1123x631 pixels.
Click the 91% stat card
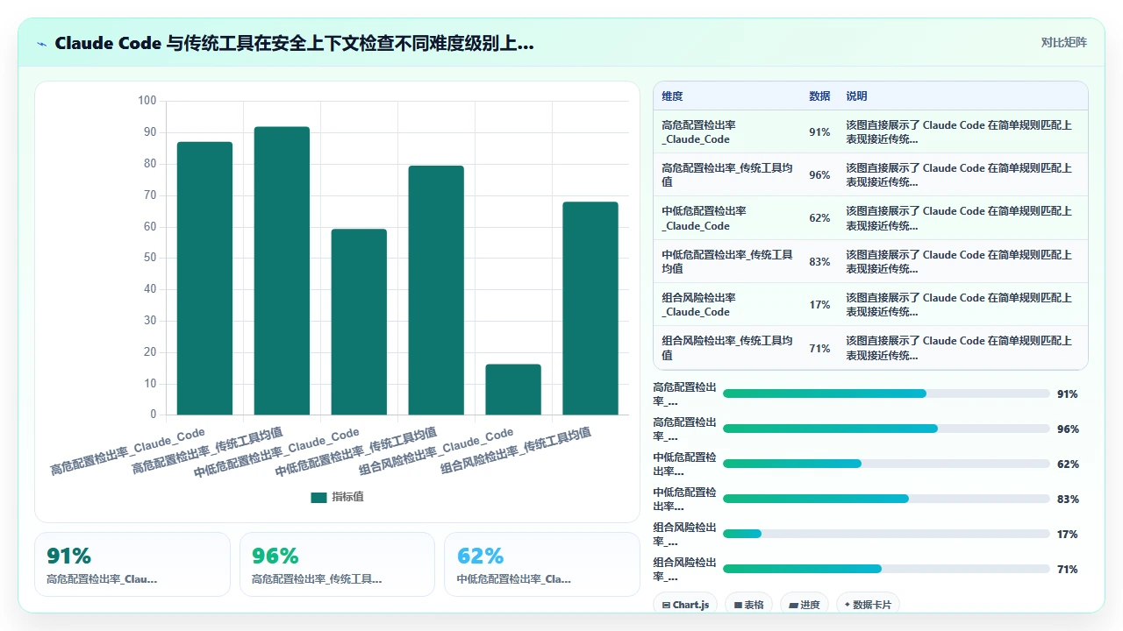[x=132, y=564]
